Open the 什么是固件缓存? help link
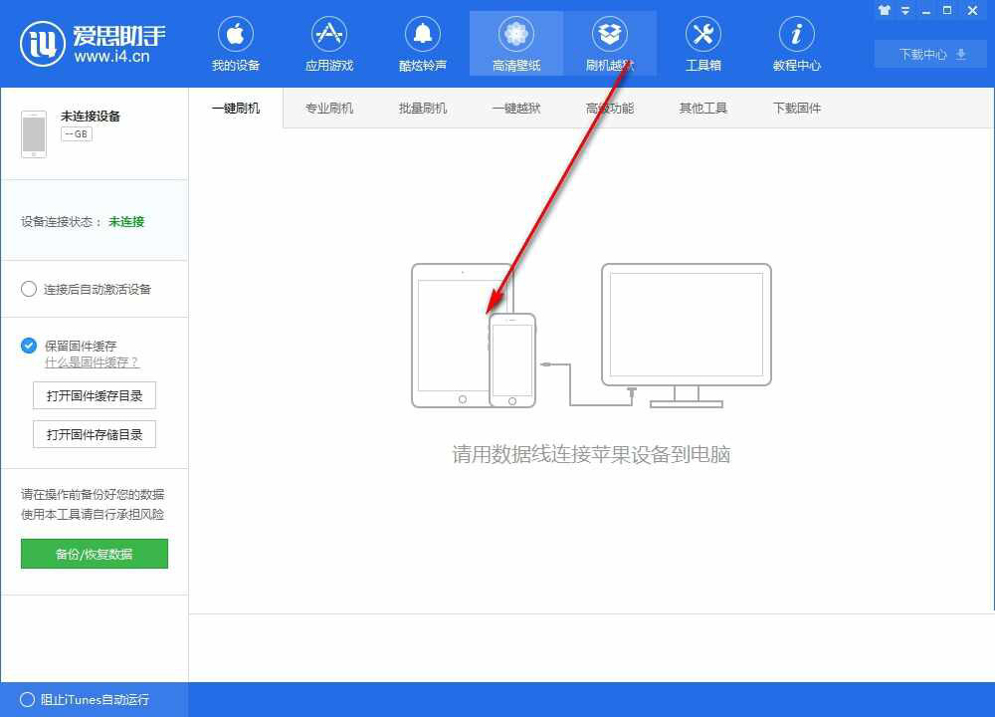Image resolution: width=995 pixels, height=717 pixels. 92,362
